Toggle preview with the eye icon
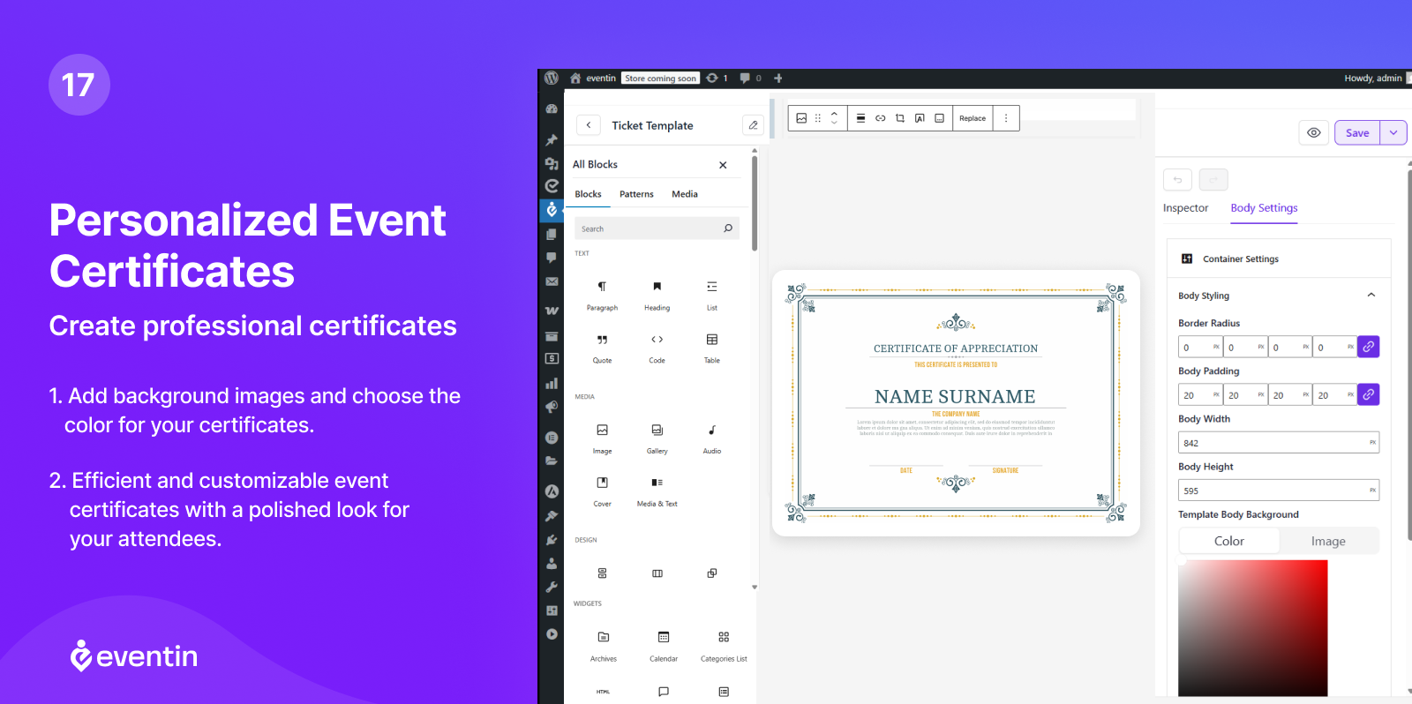 point(1314,133)
